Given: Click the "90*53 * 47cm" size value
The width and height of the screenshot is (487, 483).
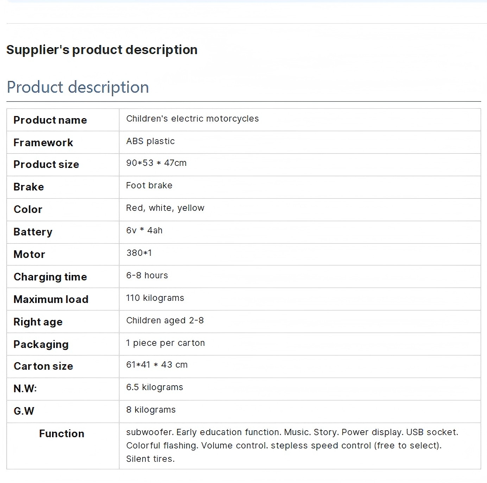Looking at the screenshot, I should tap(156, 163).
